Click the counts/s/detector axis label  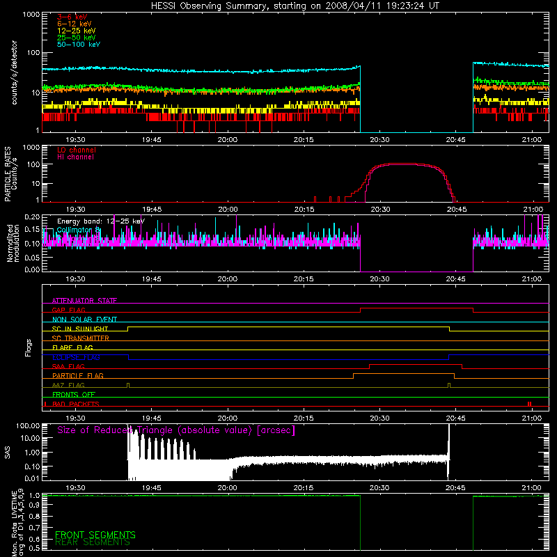tap(14, 72)
